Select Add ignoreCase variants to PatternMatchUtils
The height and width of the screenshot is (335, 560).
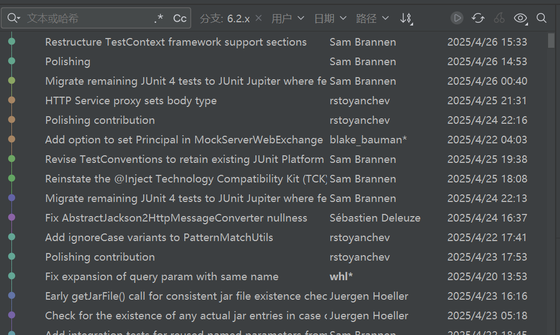coord(159,237)
